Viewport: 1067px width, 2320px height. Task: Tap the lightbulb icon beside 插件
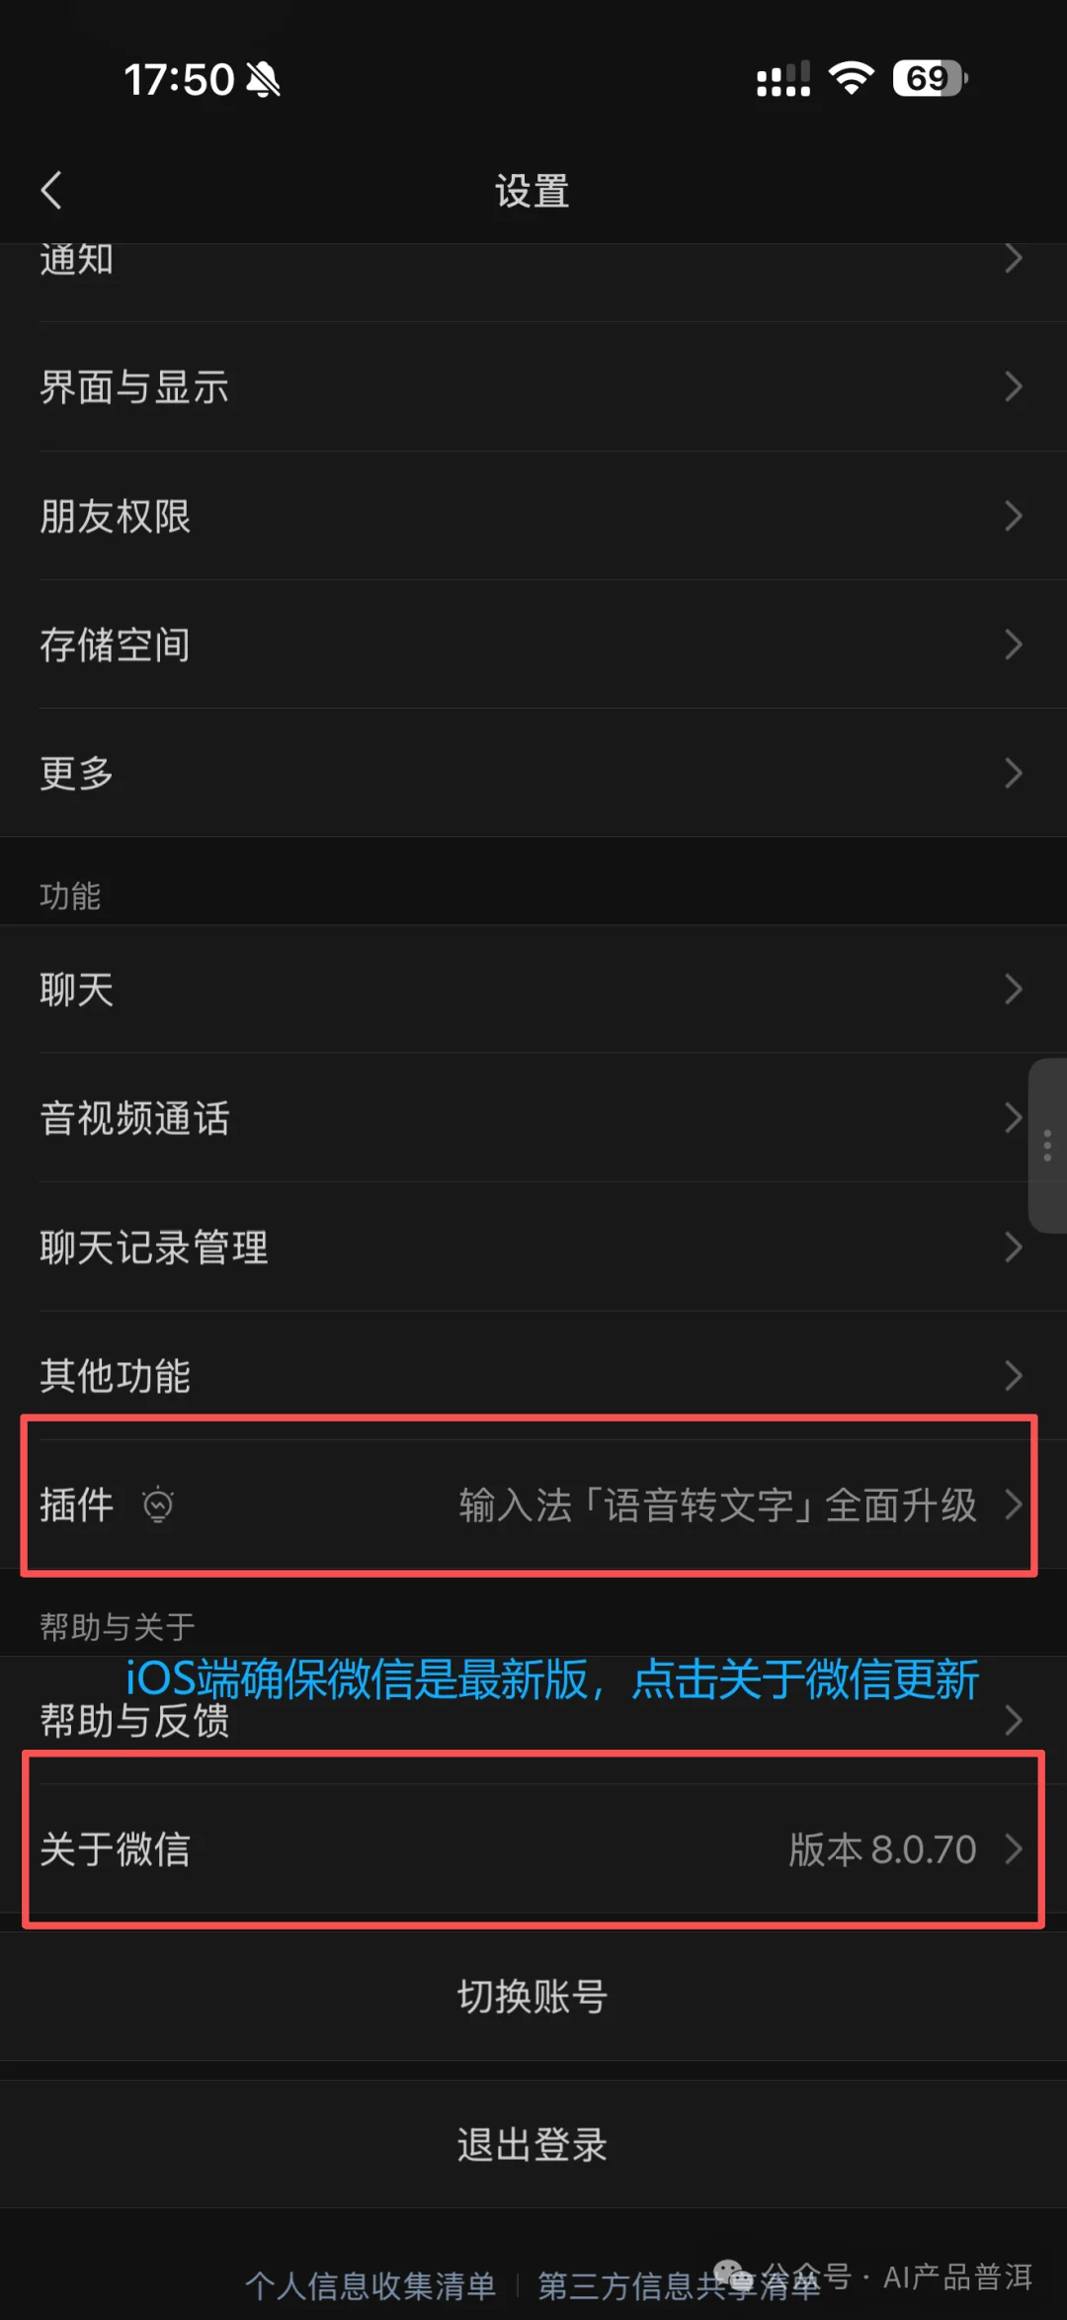(158, 1504)
